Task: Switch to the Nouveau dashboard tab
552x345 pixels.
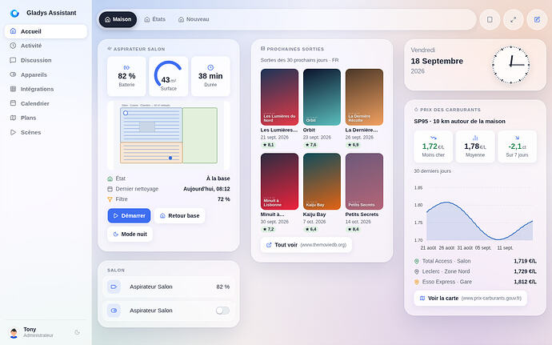Action: coord(194,19)
